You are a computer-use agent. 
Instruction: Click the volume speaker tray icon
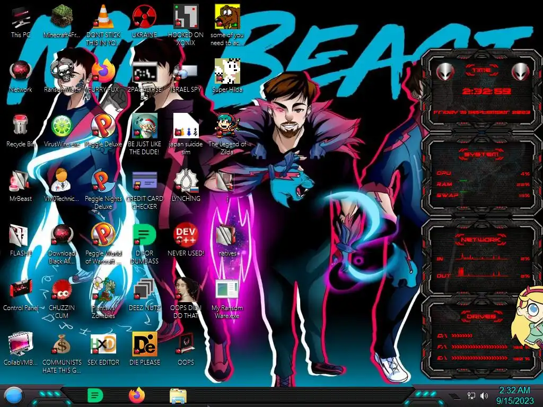click(x=484, y=395)
